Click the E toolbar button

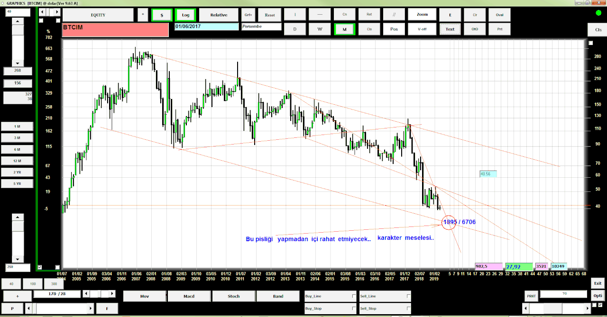450,15
